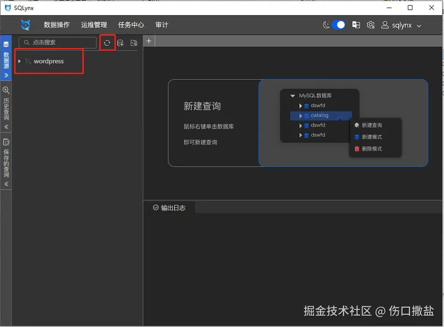Click the 历史查询 magnifier icon
Image resolution: width=444 pixels, height=327 pixels.
pos(6,90)
